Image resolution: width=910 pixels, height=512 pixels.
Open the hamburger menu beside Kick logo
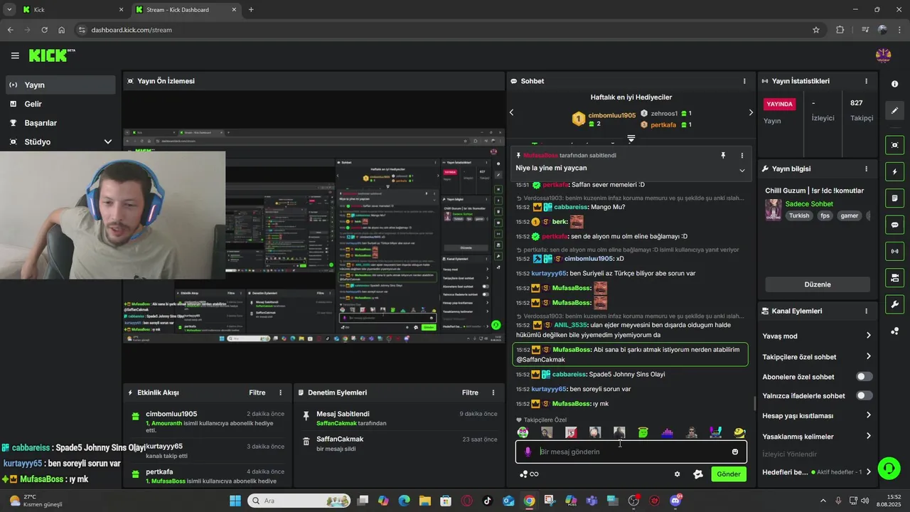point(15,55)
